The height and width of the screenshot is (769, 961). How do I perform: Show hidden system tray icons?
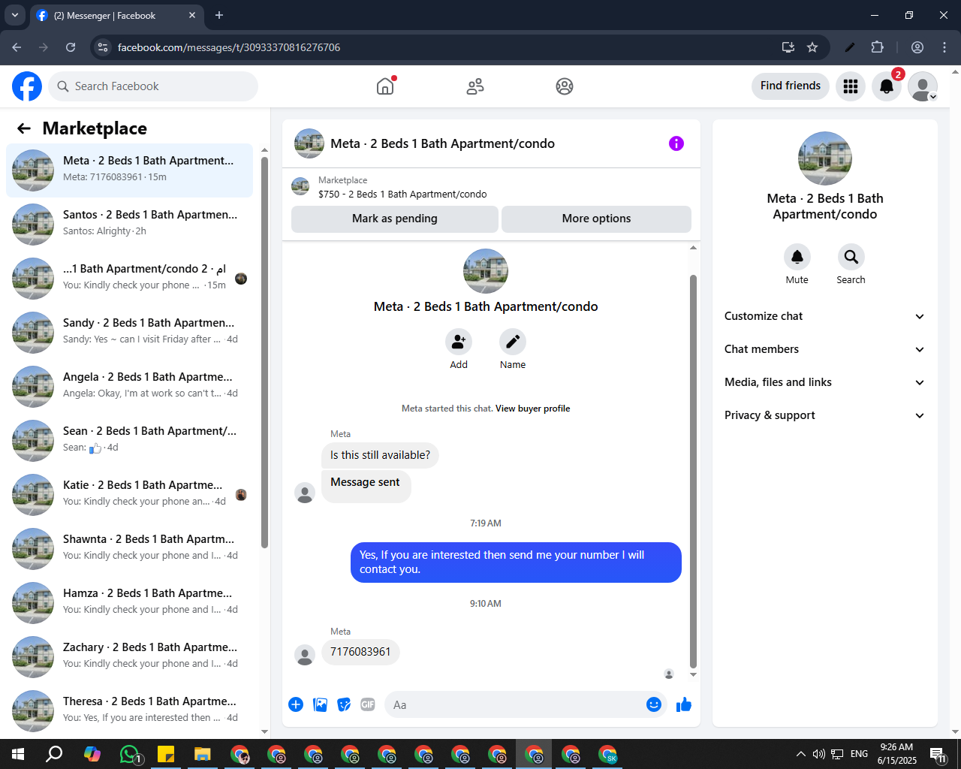tap(801, 754)
